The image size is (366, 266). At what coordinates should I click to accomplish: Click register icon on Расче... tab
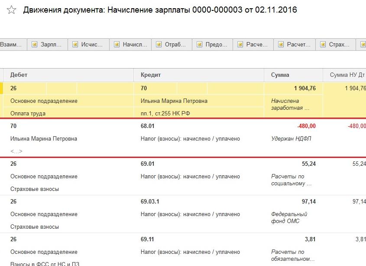pyautogui.click(x=240, y=44)
